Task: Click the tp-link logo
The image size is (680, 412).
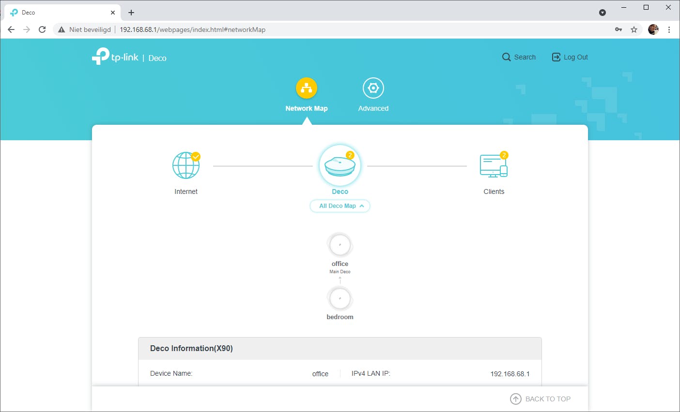Action: pyautogui.click(x=115, y=57)
